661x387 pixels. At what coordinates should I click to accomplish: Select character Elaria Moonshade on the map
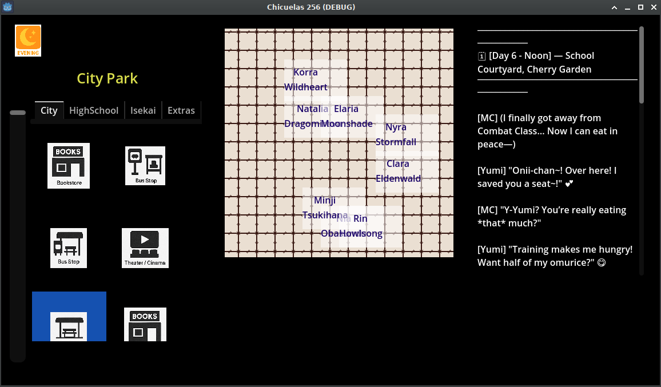pos(352,117)
